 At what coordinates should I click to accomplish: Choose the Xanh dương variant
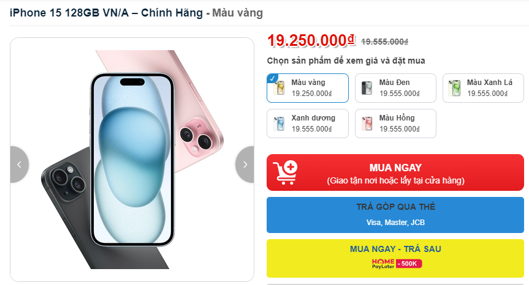point(308,124)
